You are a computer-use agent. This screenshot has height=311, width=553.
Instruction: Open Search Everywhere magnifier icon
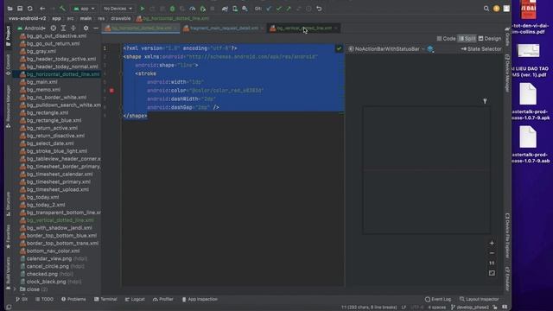(486, 9)
